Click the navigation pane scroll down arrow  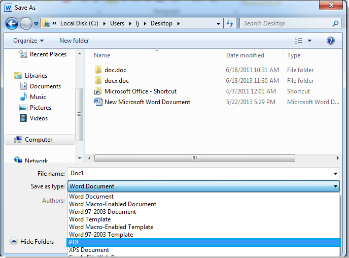click(80, 158)
